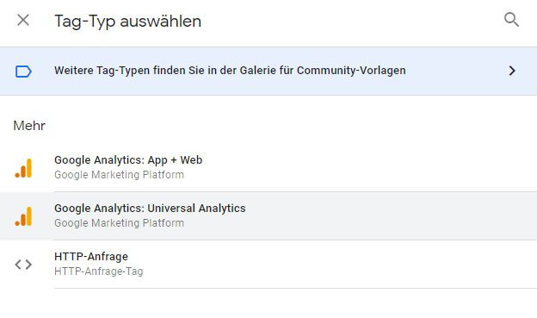Click the Universal Analytics bar chart icon
Image resolution: width=537 pixels, height=318 pixels.
click(23, 216)
